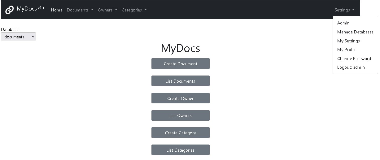Expand the Documents navbar dropdown
The image size is (380, 160).
(80, 10)
